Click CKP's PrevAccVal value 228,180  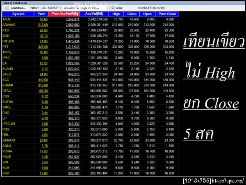(x=74, y=173)
